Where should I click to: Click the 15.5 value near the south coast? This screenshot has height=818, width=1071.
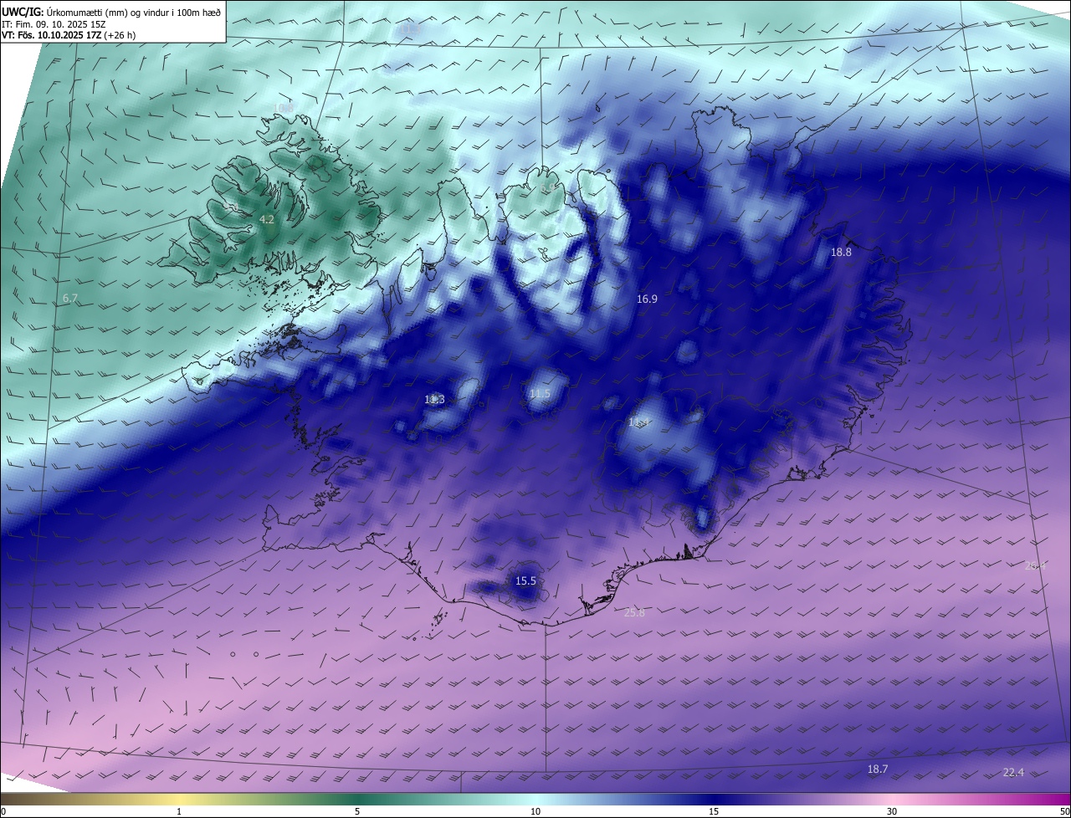tap(525, 580)
